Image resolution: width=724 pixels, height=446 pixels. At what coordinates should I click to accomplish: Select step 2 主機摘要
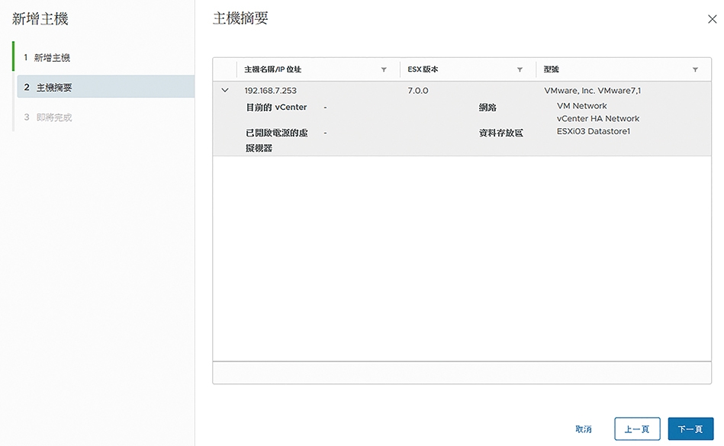coord(106,87)
